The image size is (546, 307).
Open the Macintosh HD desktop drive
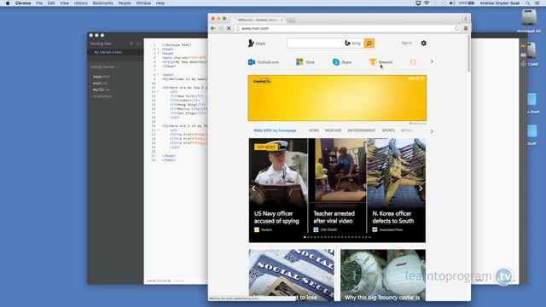[x=529, y=20]
